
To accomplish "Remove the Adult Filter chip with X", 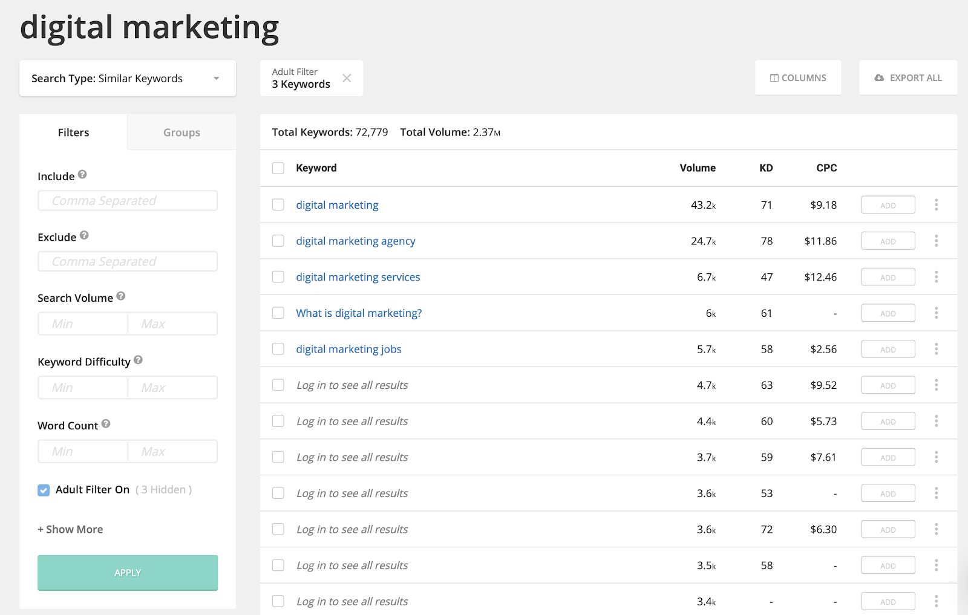I will [347, 78].
